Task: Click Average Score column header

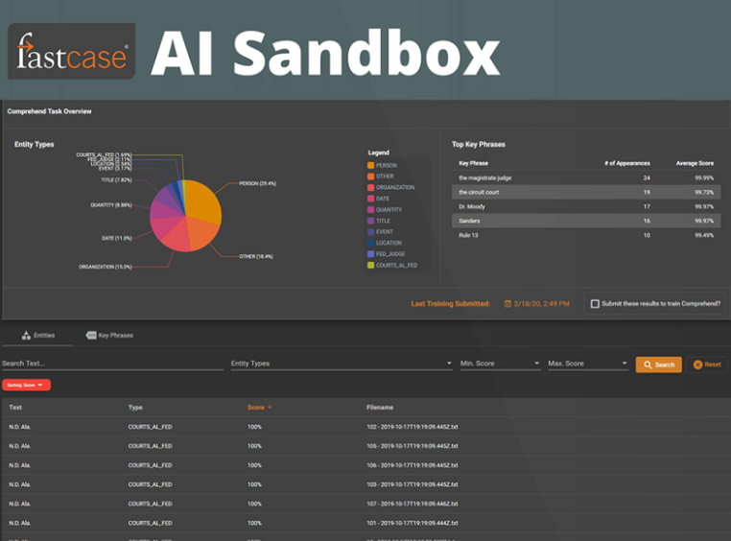Action: point(695,163)
